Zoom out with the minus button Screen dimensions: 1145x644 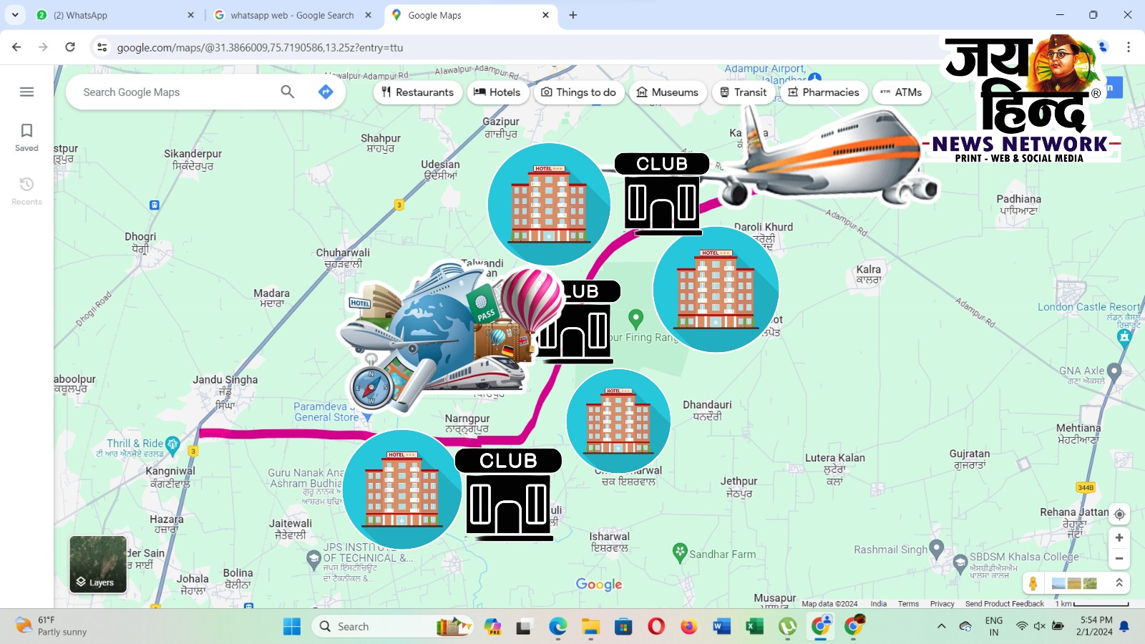[x=1119, y=559]
